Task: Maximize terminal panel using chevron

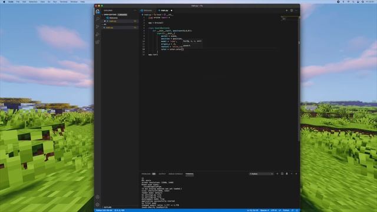Action: pos(292,174)
